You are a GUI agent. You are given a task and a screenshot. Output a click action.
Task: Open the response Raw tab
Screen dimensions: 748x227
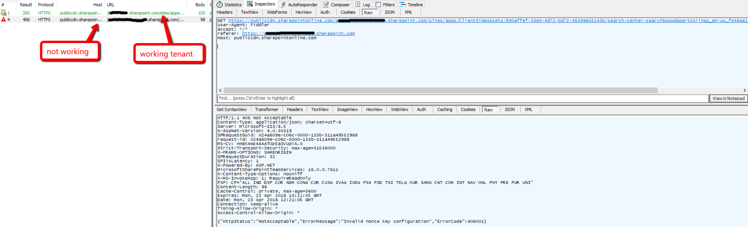point(489,110)
